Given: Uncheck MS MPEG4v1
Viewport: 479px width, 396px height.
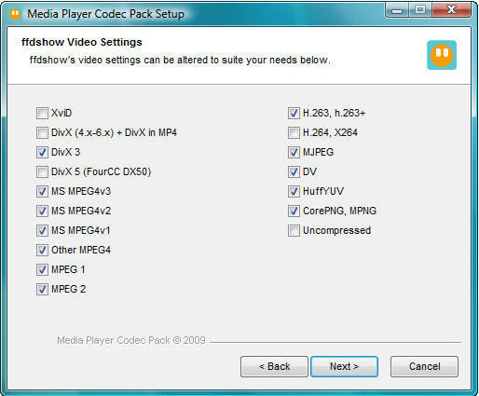Looking at the screenshot, I should click(x=42, y=230).
